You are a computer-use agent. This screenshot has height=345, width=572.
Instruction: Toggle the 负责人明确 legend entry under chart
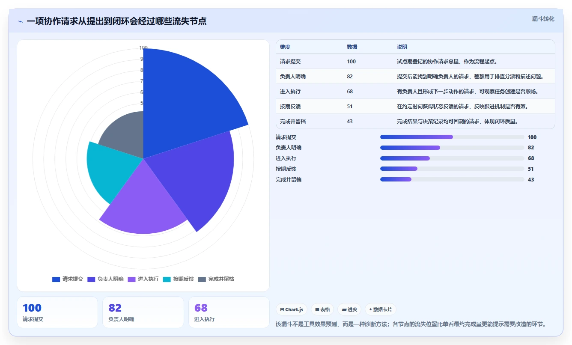105,279
